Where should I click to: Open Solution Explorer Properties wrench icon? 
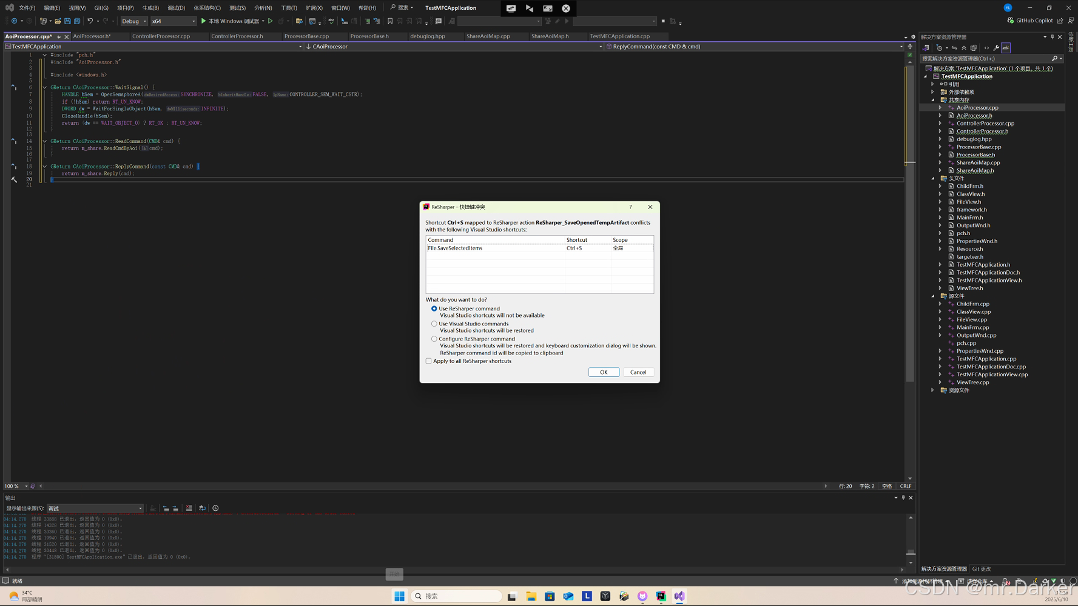pos(996,48)
